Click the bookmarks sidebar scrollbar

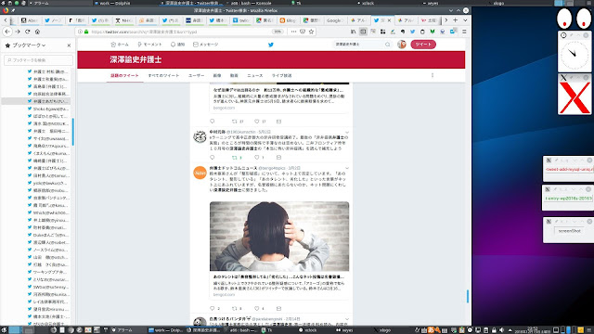click(x=72, y=132)
